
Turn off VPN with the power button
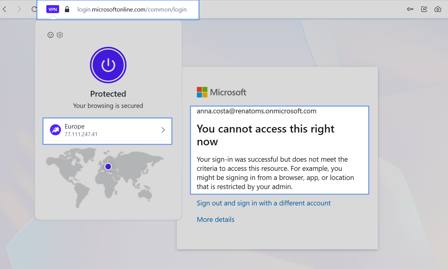108,65
